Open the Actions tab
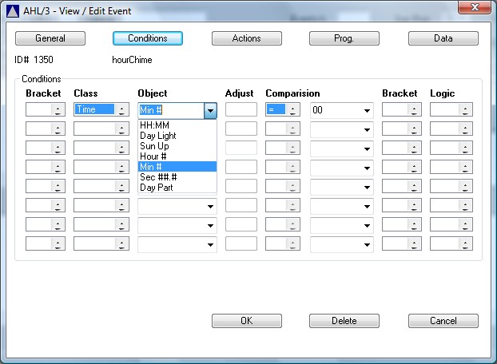497x364 pixels. [x=246, y=38]
